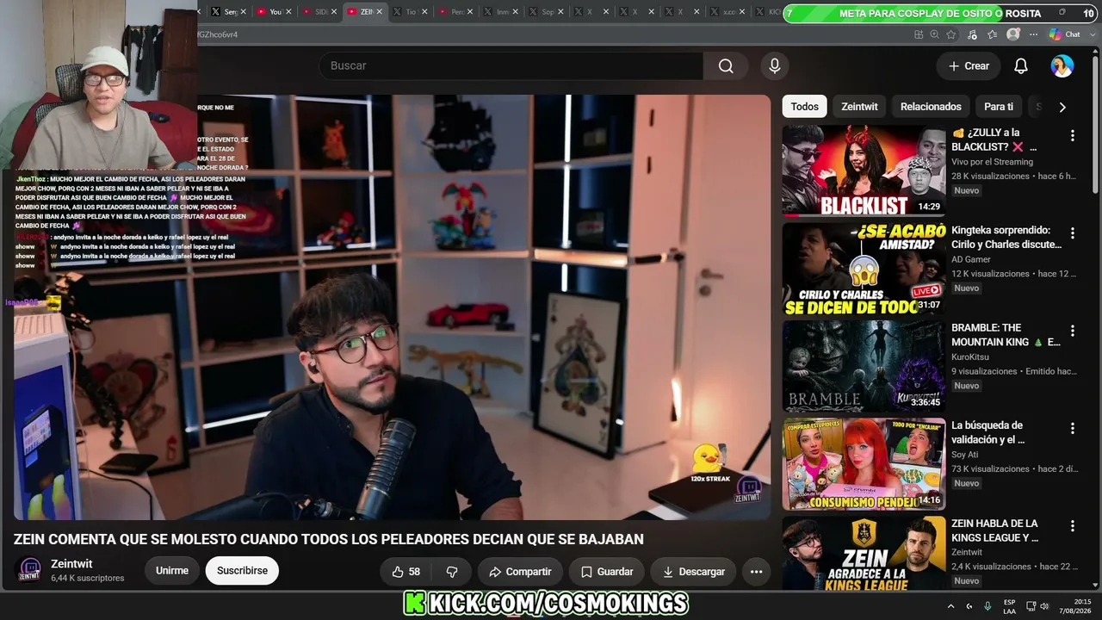The height and width of the screenshot is (620, 1102).
Task: Select the Relacionados filter chip
Action: [931, 107]
